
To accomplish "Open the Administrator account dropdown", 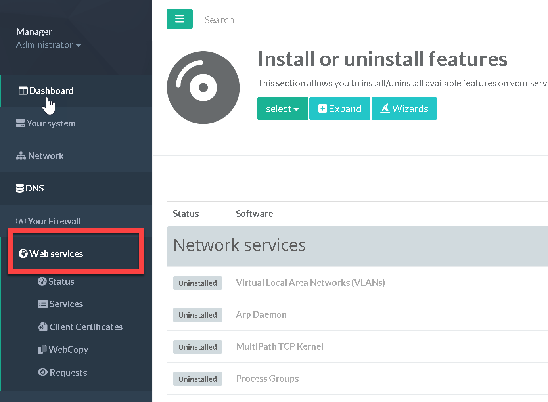I will (48, 45).
